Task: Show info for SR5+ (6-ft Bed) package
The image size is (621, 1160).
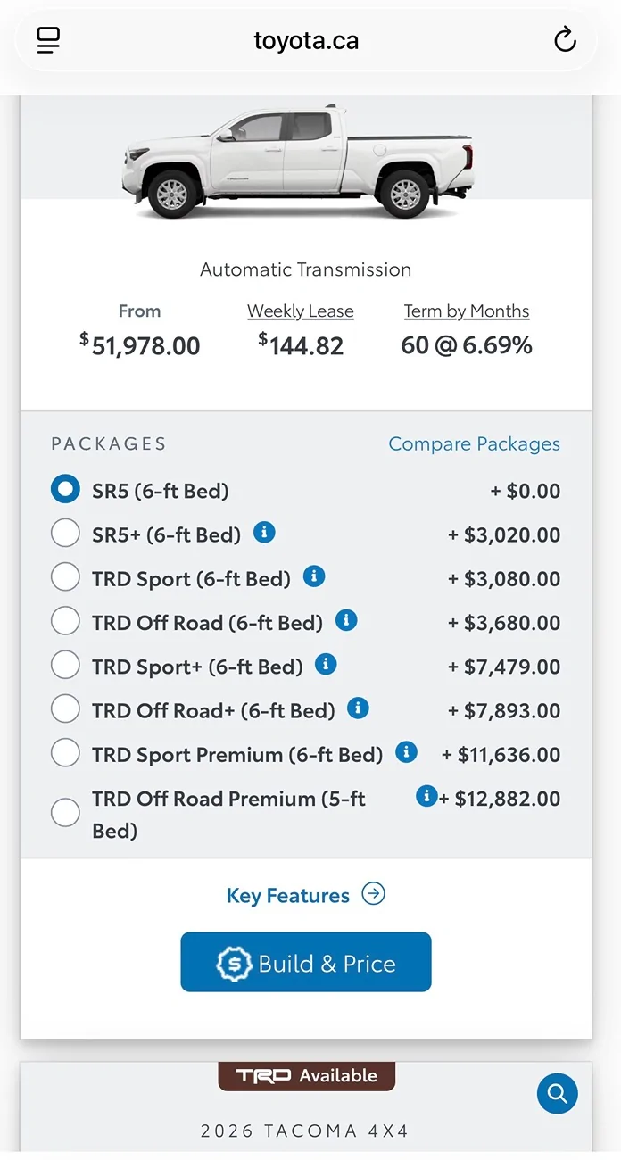Action: 264,533
